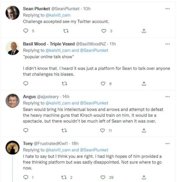
Task: Retweet Sean Plunket's challenge accepted tweet
Action: [66, 31]
